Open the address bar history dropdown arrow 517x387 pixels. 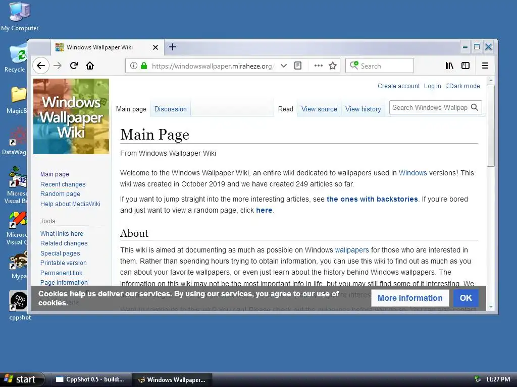(x=284, y=66)
